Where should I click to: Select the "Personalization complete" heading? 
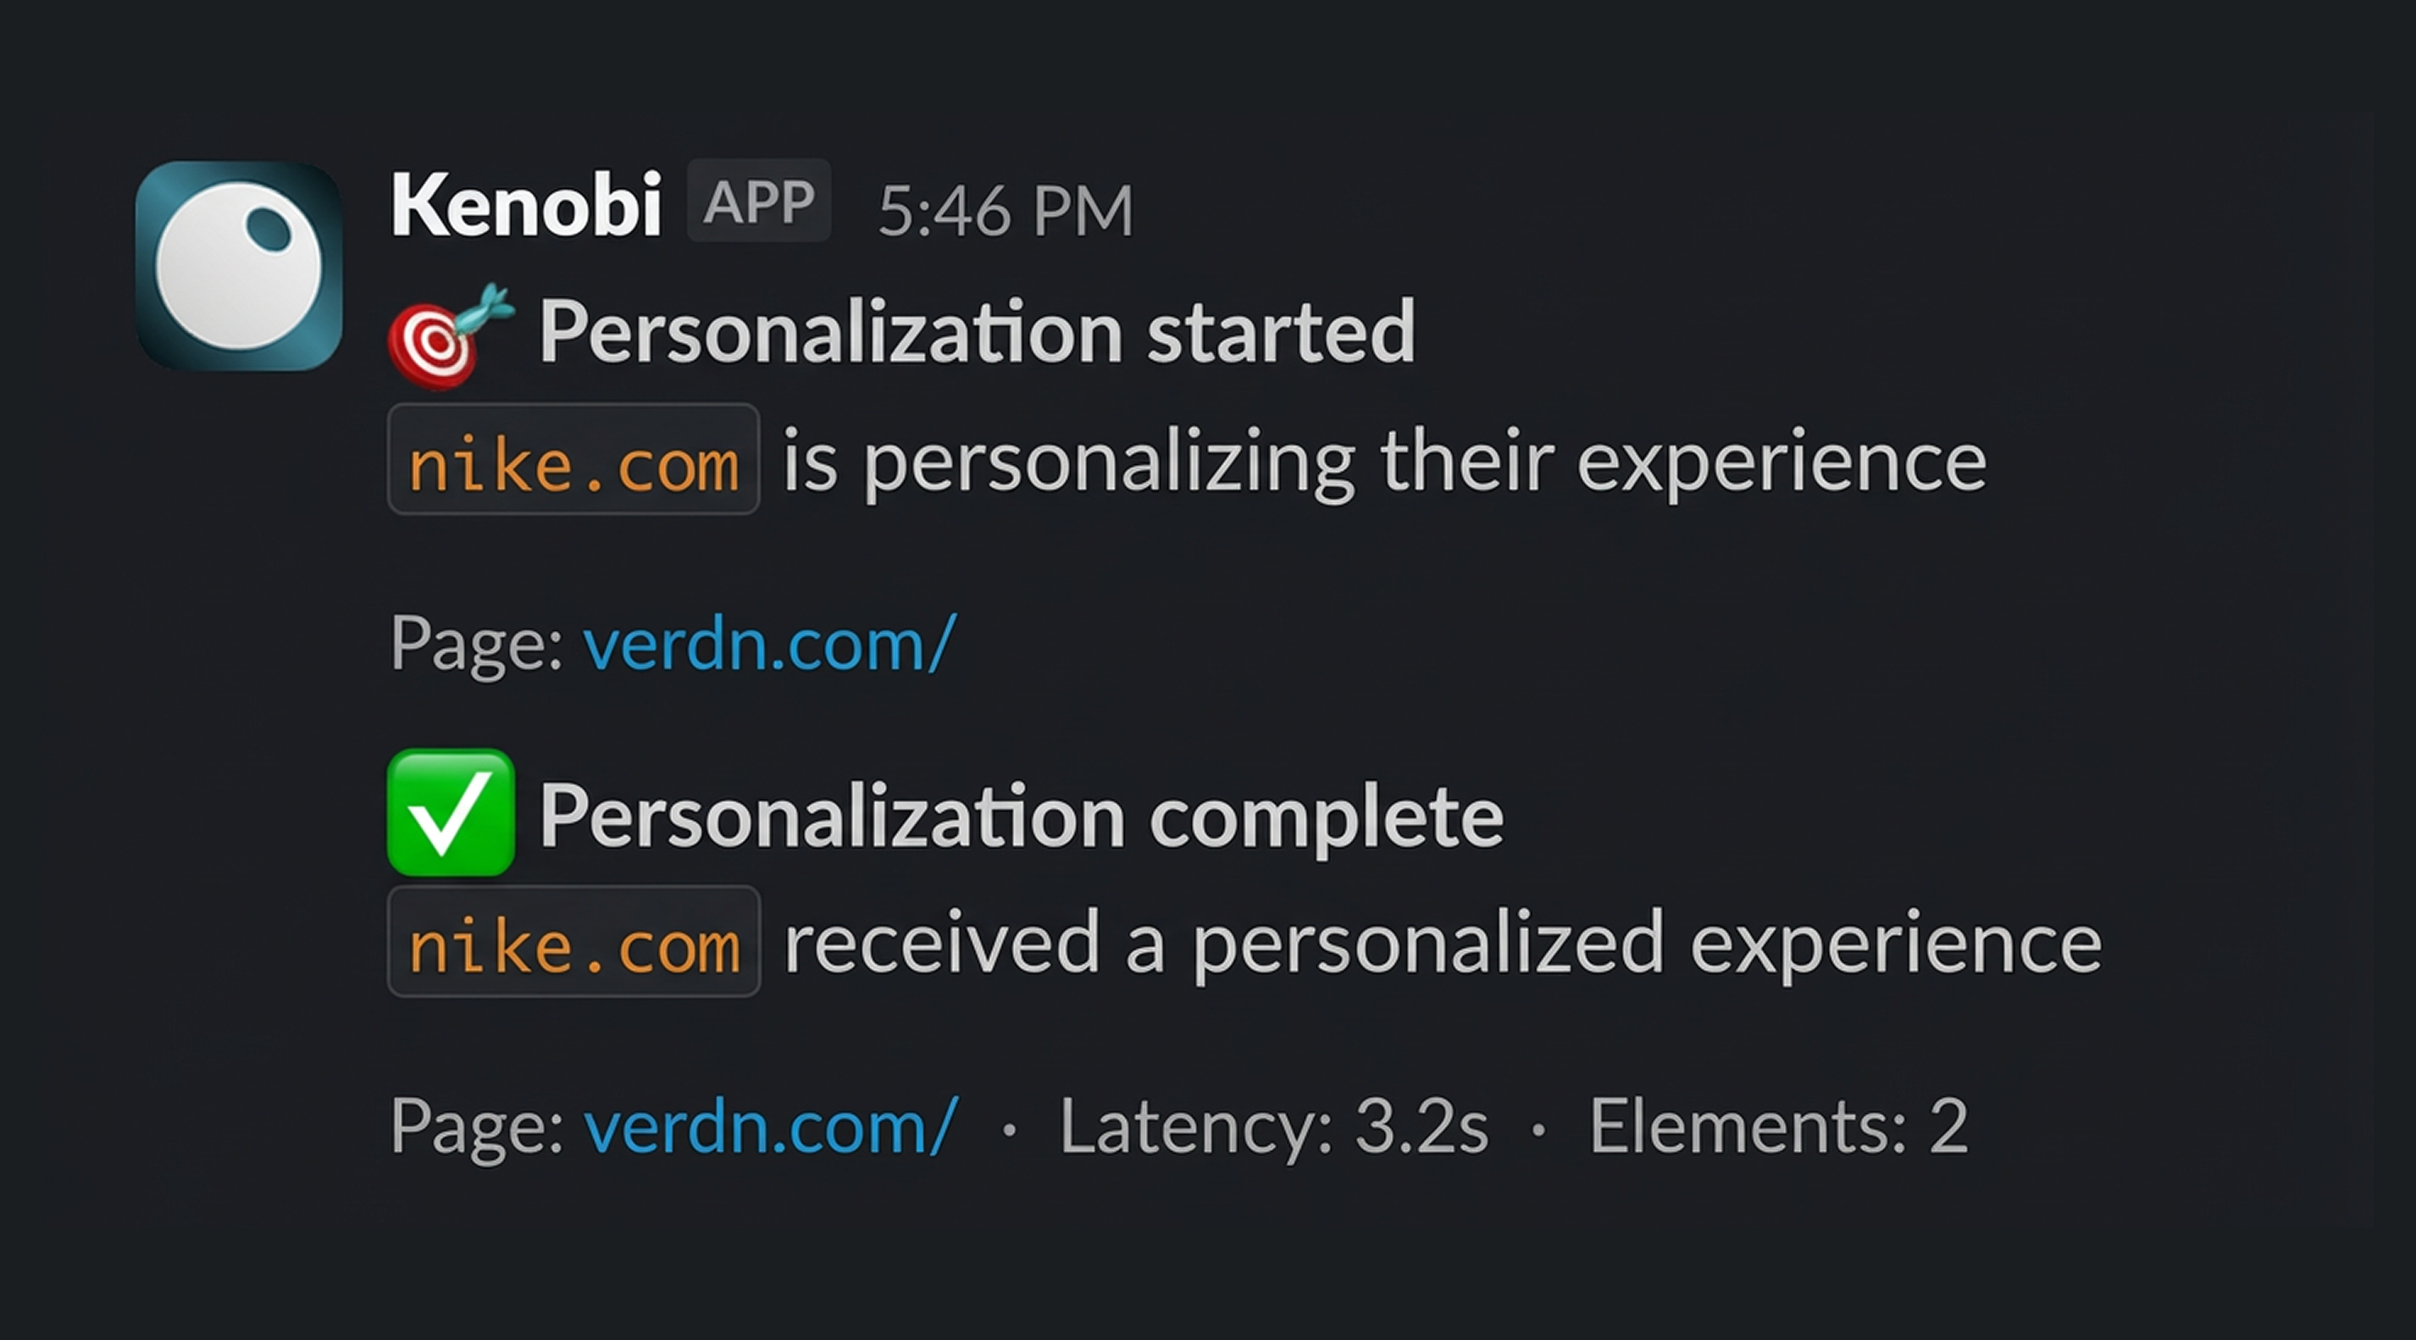point(1022,816)
